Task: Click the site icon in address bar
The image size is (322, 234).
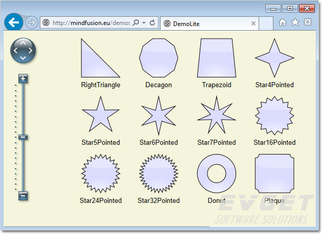Action: (46, 22)
